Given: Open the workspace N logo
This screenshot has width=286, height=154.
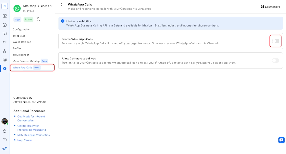Looking at the screenshot, I should pyautogui.click(x=5, y=6).
